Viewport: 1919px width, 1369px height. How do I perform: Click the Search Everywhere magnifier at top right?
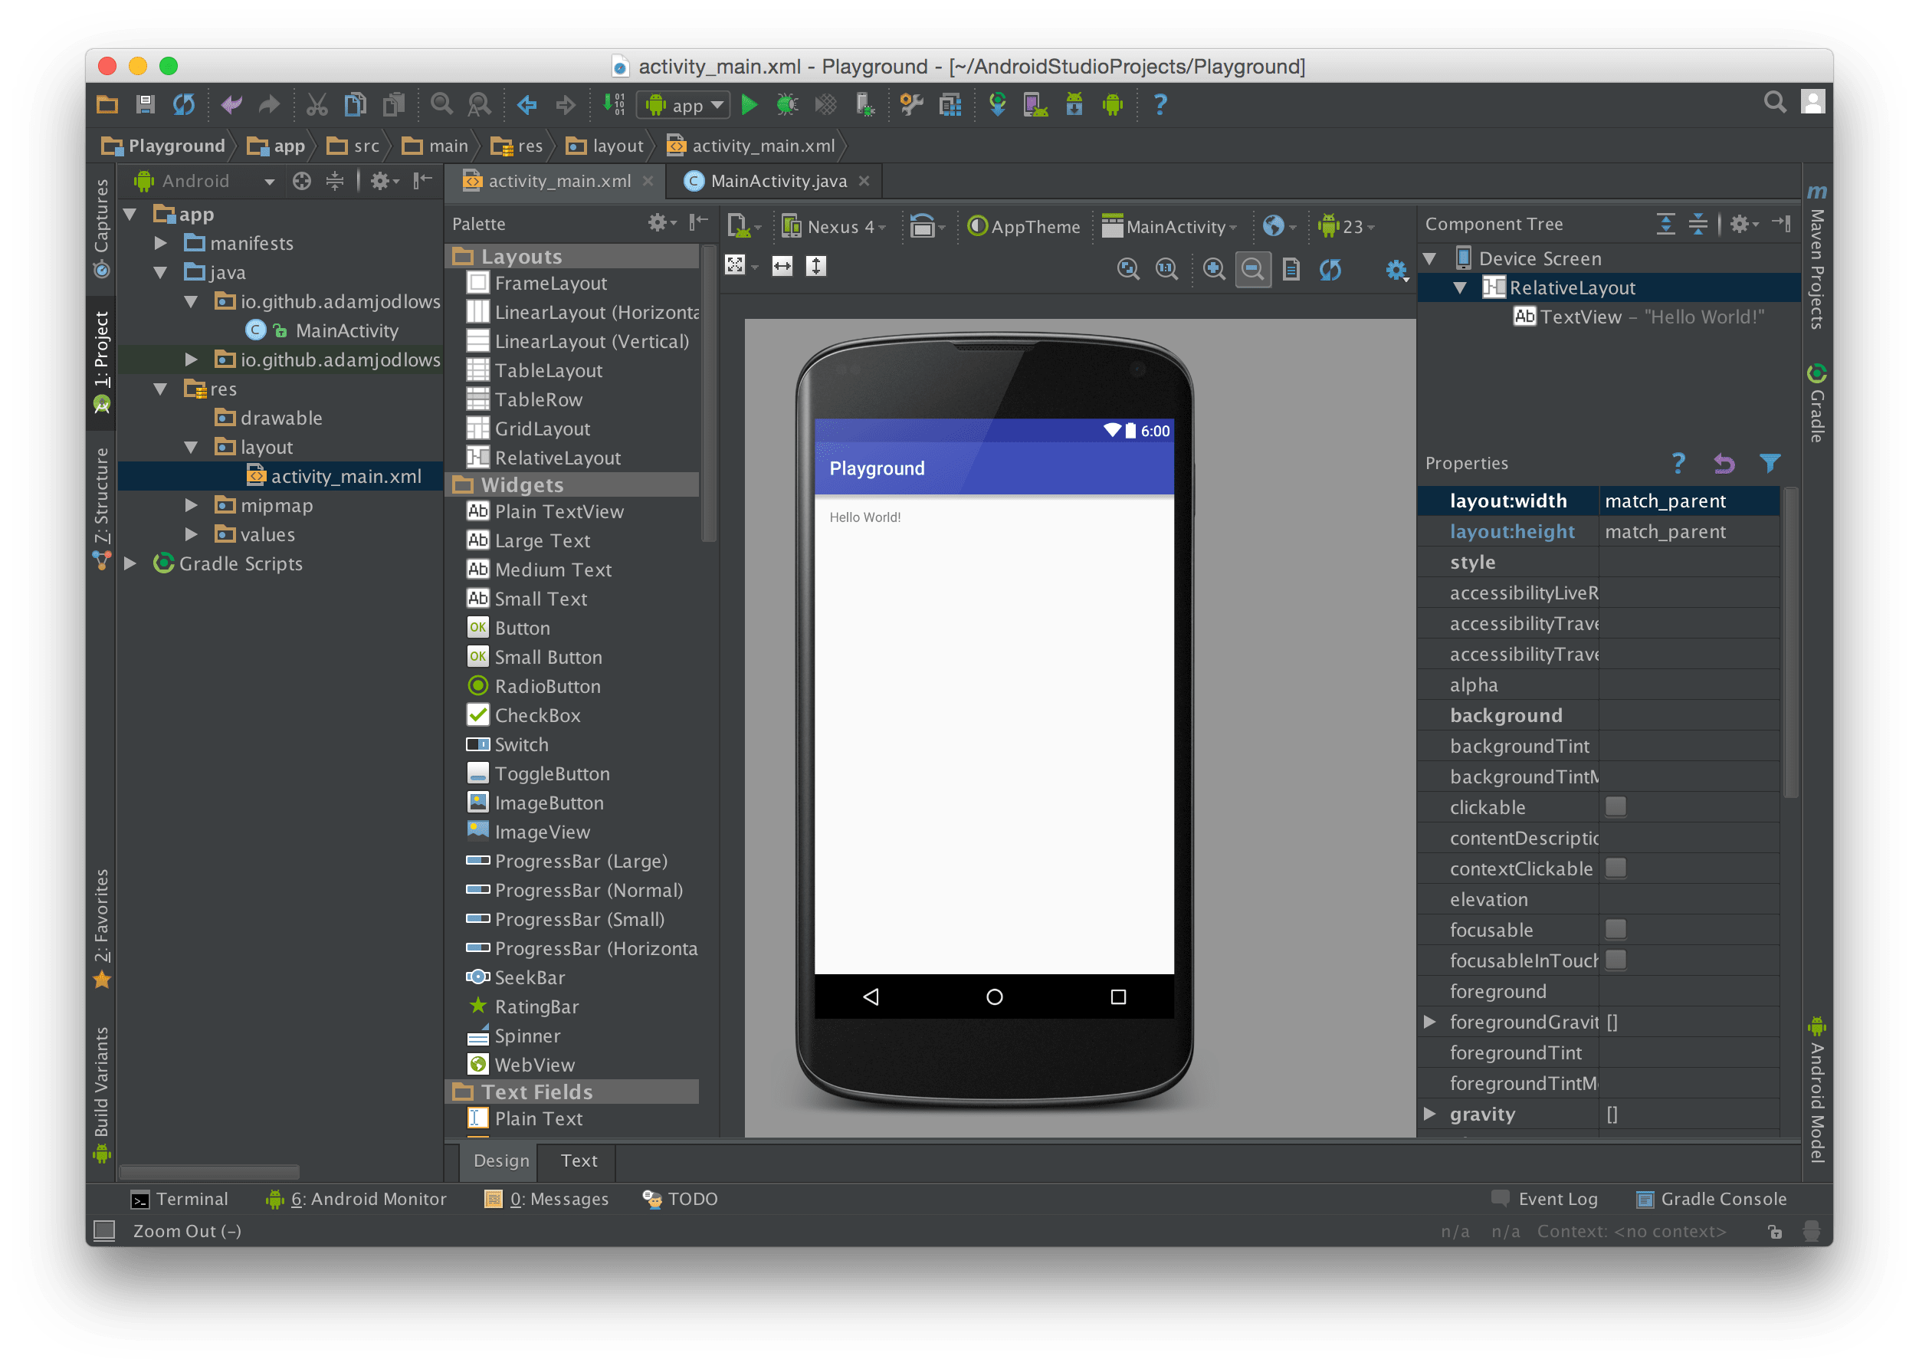(1774, 103)
